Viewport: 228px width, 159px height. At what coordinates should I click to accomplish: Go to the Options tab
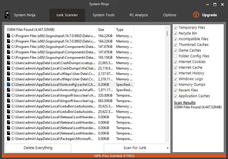pyautogui.click(x=170, y=15)
